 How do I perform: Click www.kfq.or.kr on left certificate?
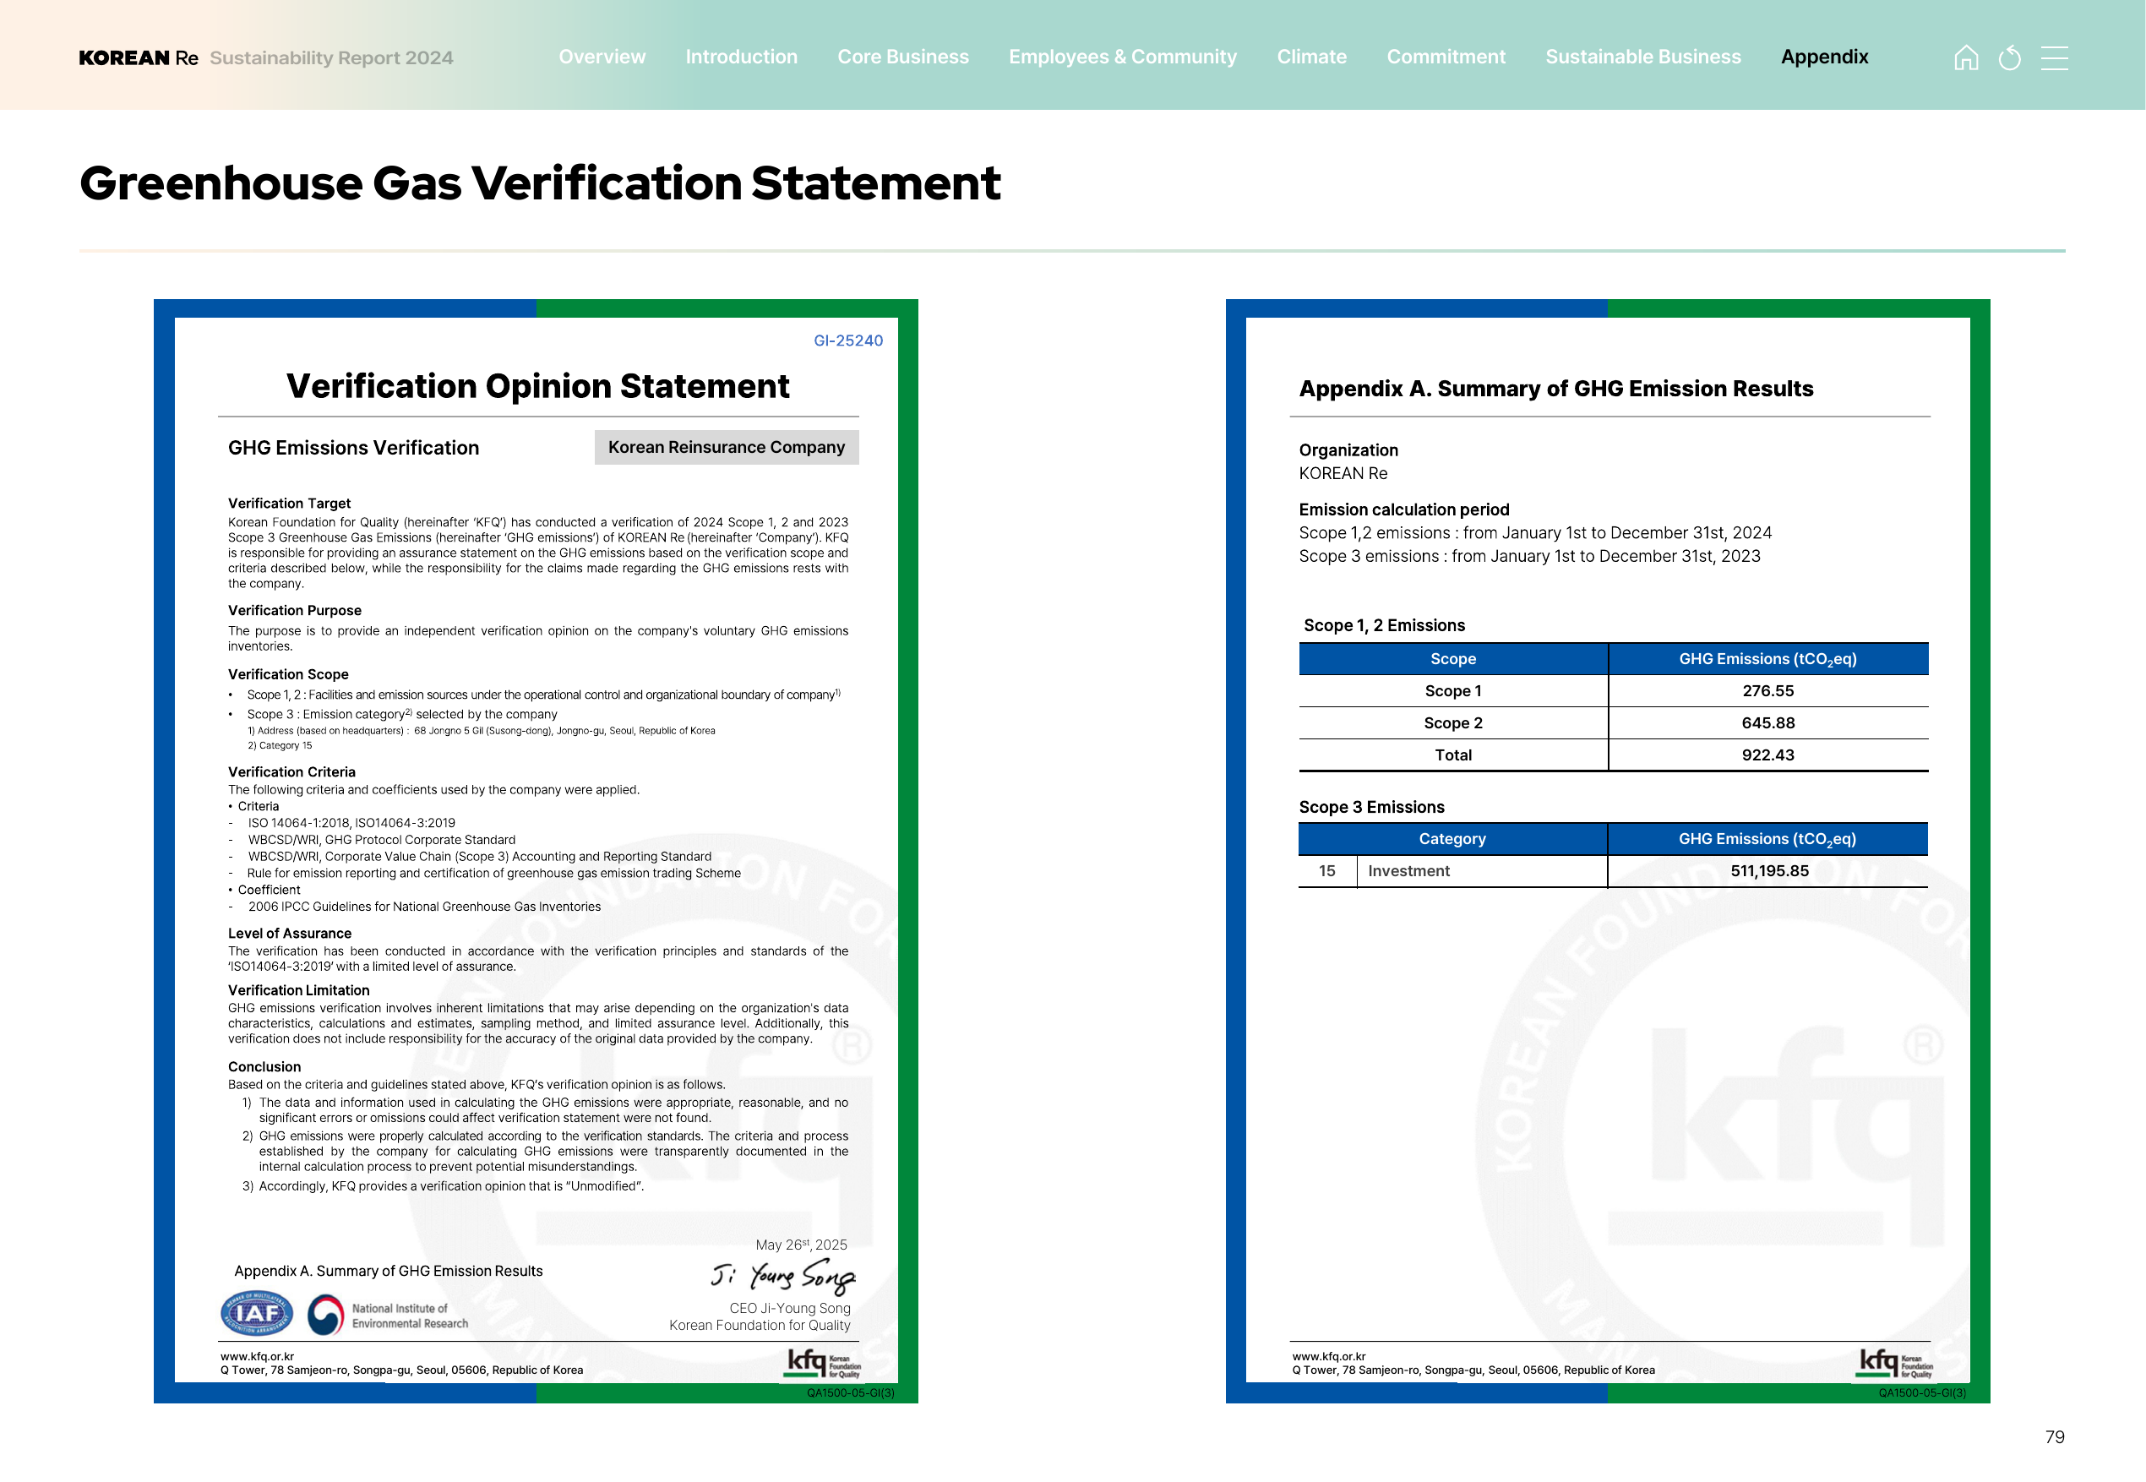tap(257, 1356)
